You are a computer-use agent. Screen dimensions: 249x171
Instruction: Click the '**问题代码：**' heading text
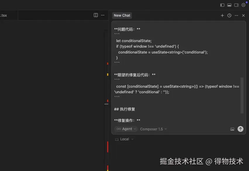(127, 29)
